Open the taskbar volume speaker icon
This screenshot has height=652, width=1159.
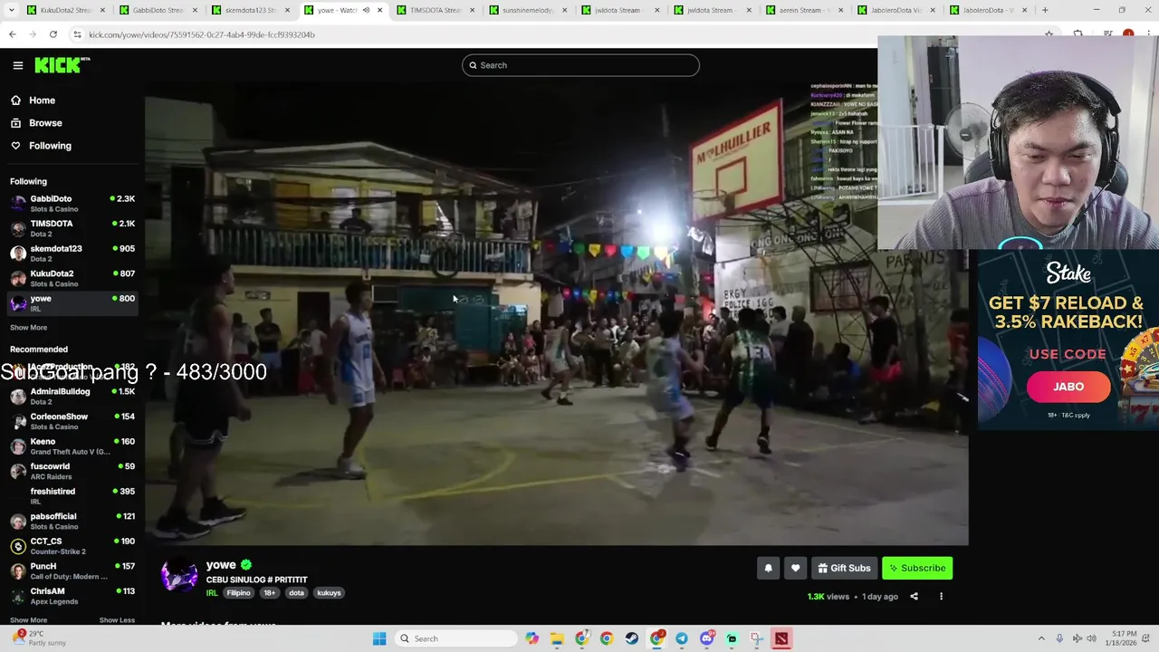coord(1091,638)
